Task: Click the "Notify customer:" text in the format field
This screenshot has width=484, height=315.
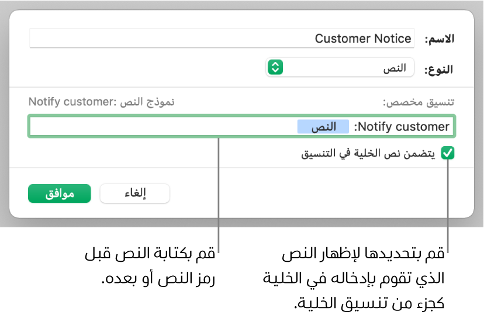Action: click(402, 126)
